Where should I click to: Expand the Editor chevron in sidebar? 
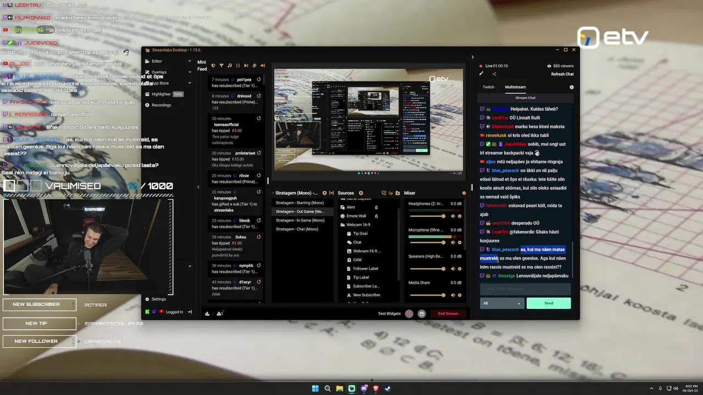[189, 61]
